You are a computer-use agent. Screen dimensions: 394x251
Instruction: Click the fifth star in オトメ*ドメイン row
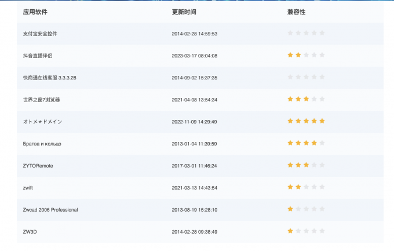click(x=322, y=121)
